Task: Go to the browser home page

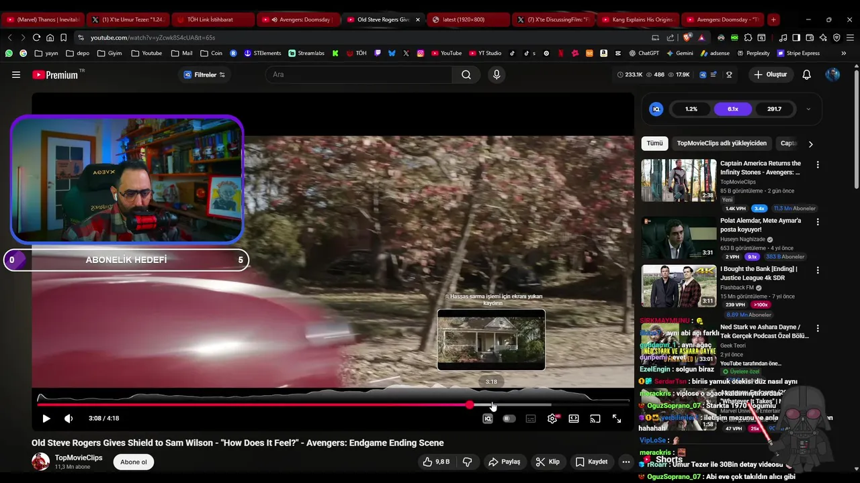Action: click(50, 38)
